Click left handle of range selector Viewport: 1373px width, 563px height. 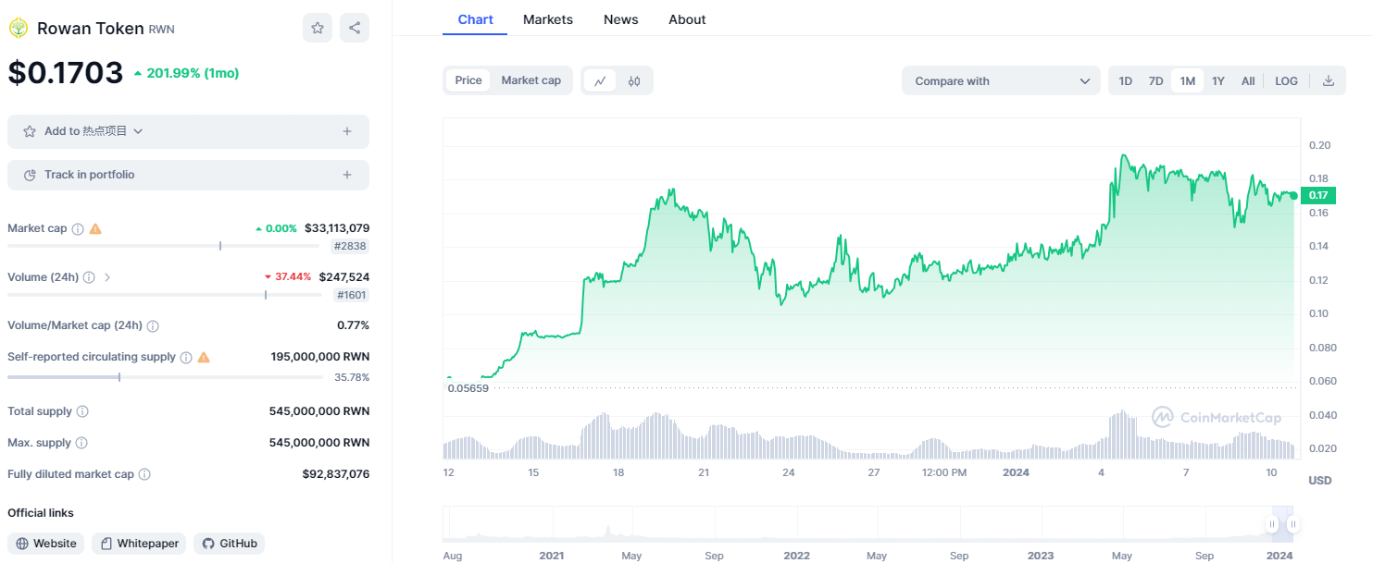click(x=1272, y=524)
